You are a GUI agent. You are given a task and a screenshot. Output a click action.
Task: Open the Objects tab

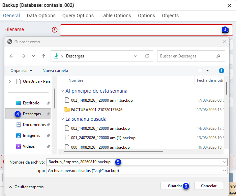point(170,16)
